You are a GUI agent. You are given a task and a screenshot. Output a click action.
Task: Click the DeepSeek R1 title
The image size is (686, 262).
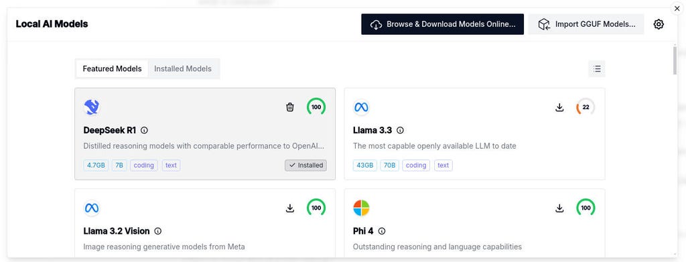click(x=110, y=131)
